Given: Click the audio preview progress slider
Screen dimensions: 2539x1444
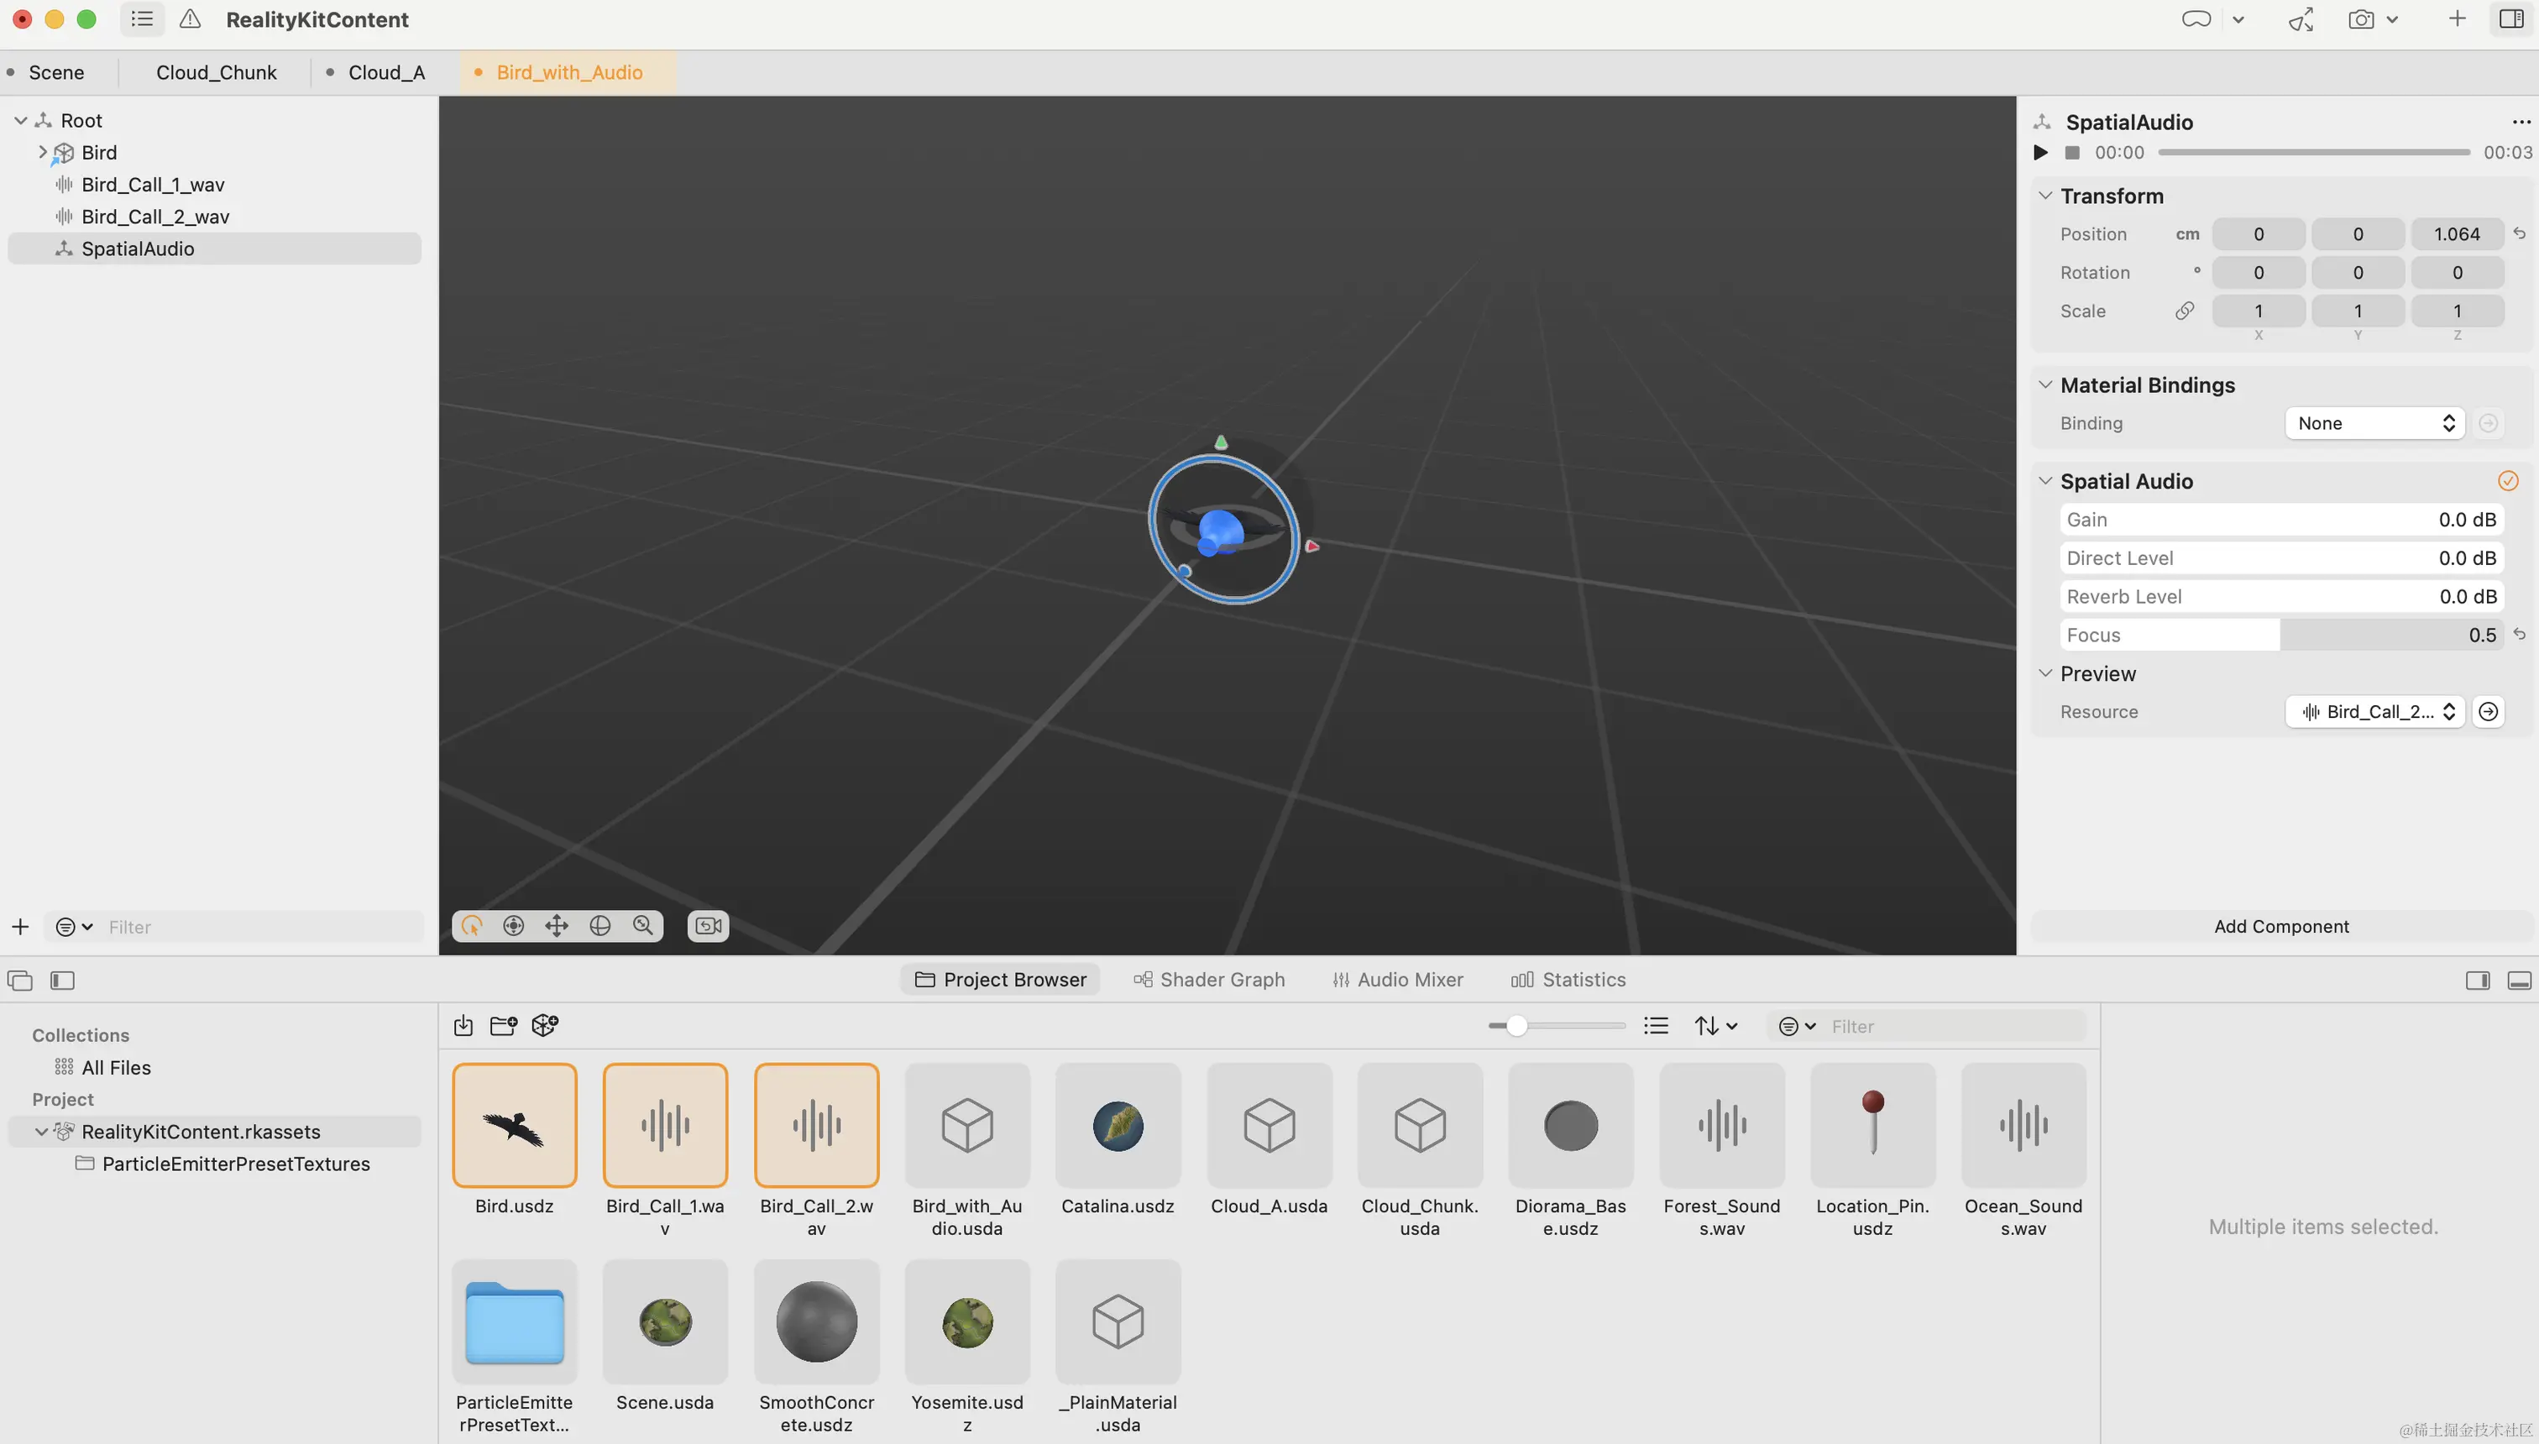Looking at the screenshot, I should point(2313,153).
